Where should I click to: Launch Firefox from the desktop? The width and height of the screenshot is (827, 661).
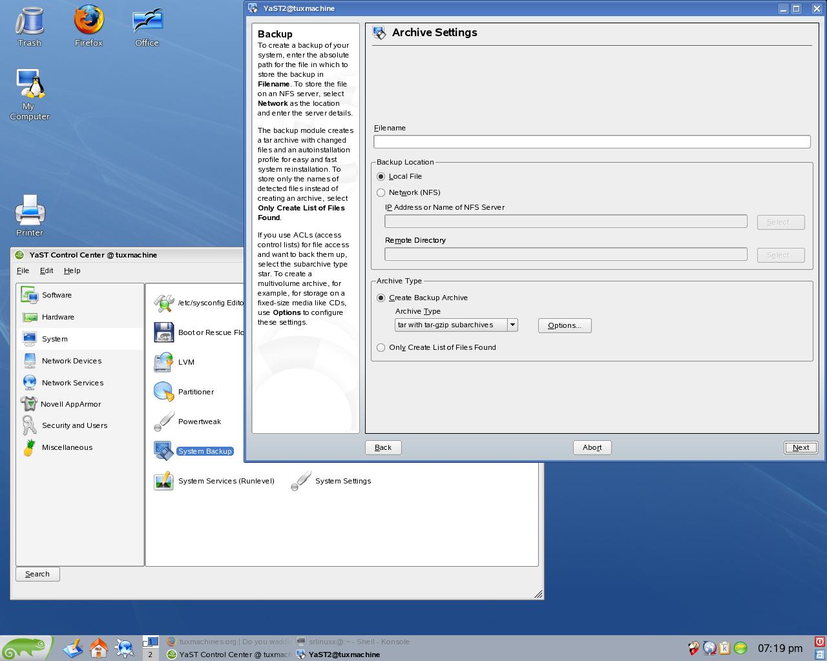coord(89,27)
